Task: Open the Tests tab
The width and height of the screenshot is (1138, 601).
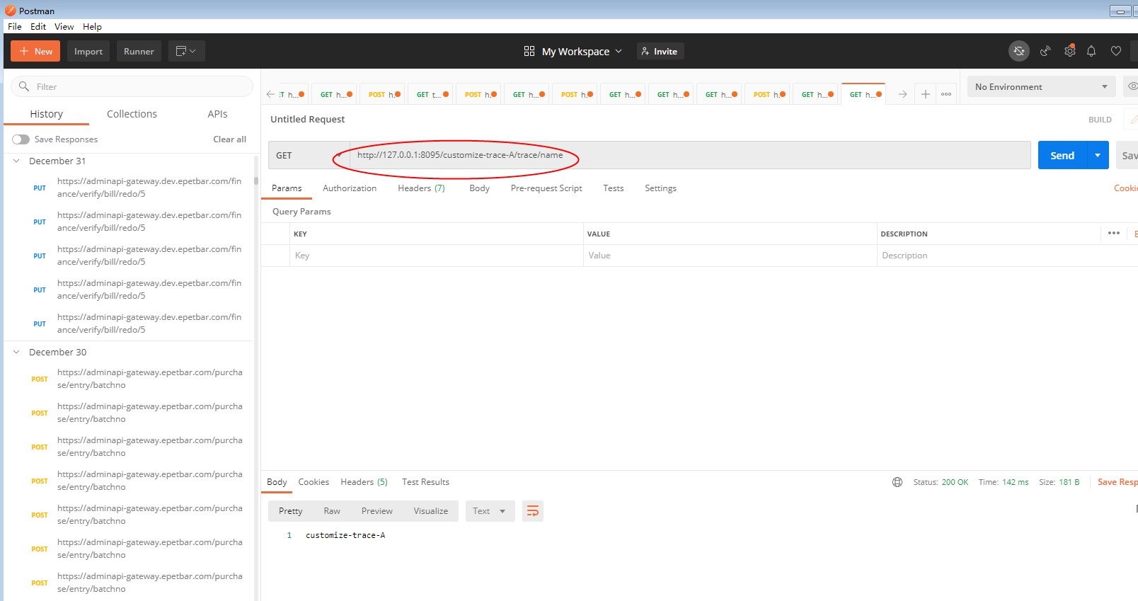Action: (x=614, y=188)
